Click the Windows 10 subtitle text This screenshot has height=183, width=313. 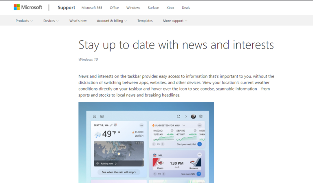click(x=88, y=60)
